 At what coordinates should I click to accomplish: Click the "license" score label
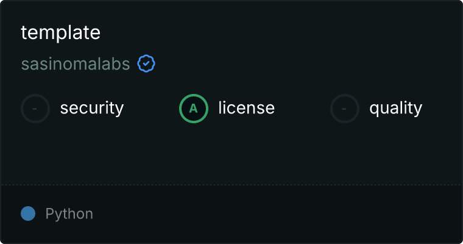pyautogui.click(x=247, y=107)
